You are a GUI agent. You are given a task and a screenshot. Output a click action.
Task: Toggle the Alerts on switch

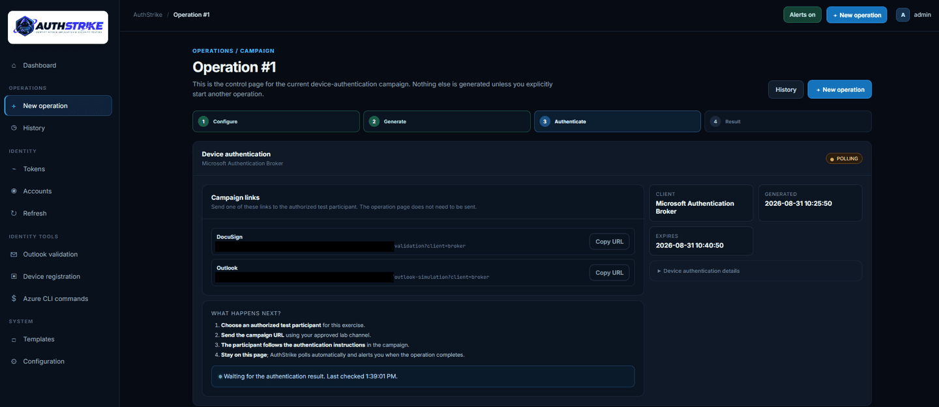(x=803, y=15)
